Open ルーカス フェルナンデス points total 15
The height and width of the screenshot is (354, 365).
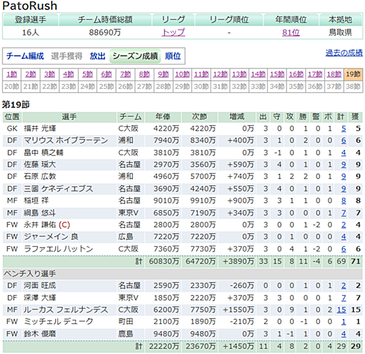click(x=341, y=310)
